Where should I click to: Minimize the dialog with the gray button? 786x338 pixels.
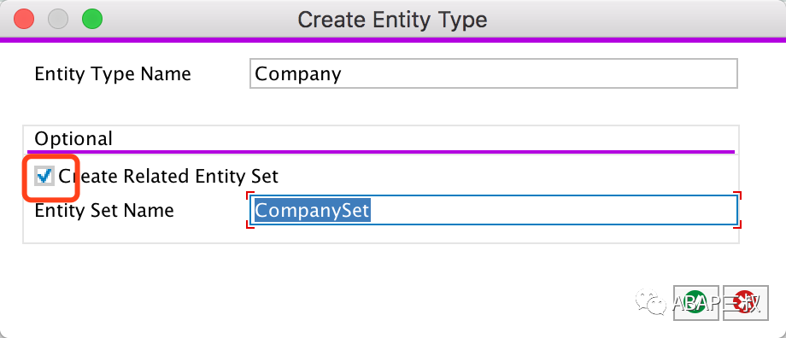57,20
